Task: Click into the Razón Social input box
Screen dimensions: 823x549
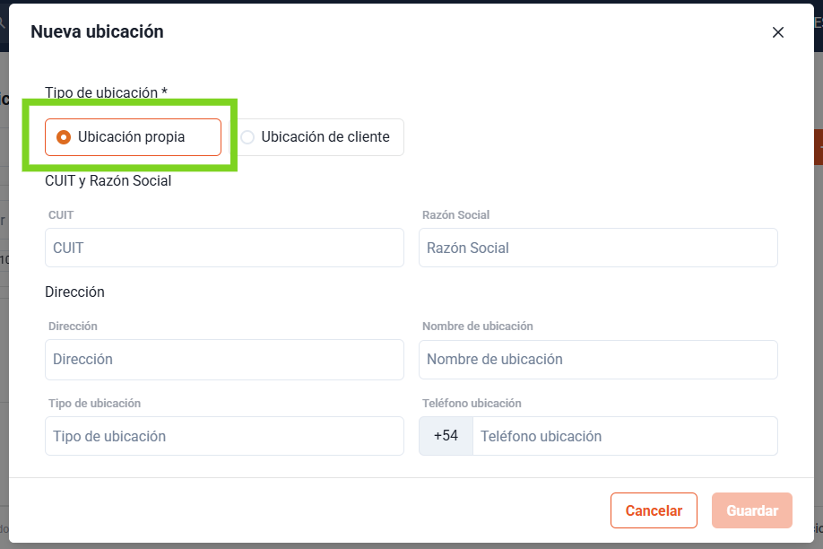Action: coord(598,248)
